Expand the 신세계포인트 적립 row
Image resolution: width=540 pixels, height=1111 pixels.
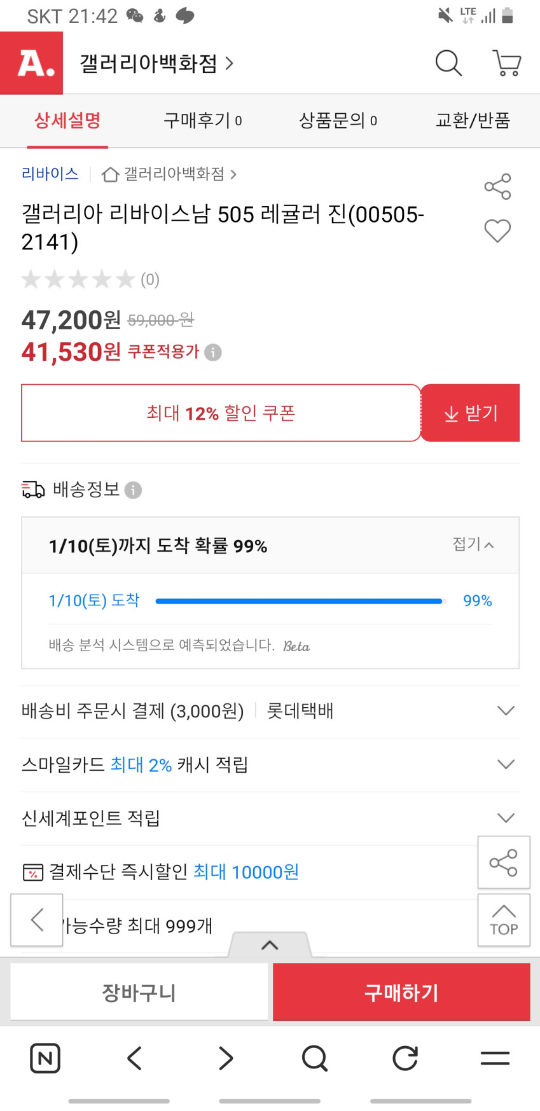[x=506, y=818]
